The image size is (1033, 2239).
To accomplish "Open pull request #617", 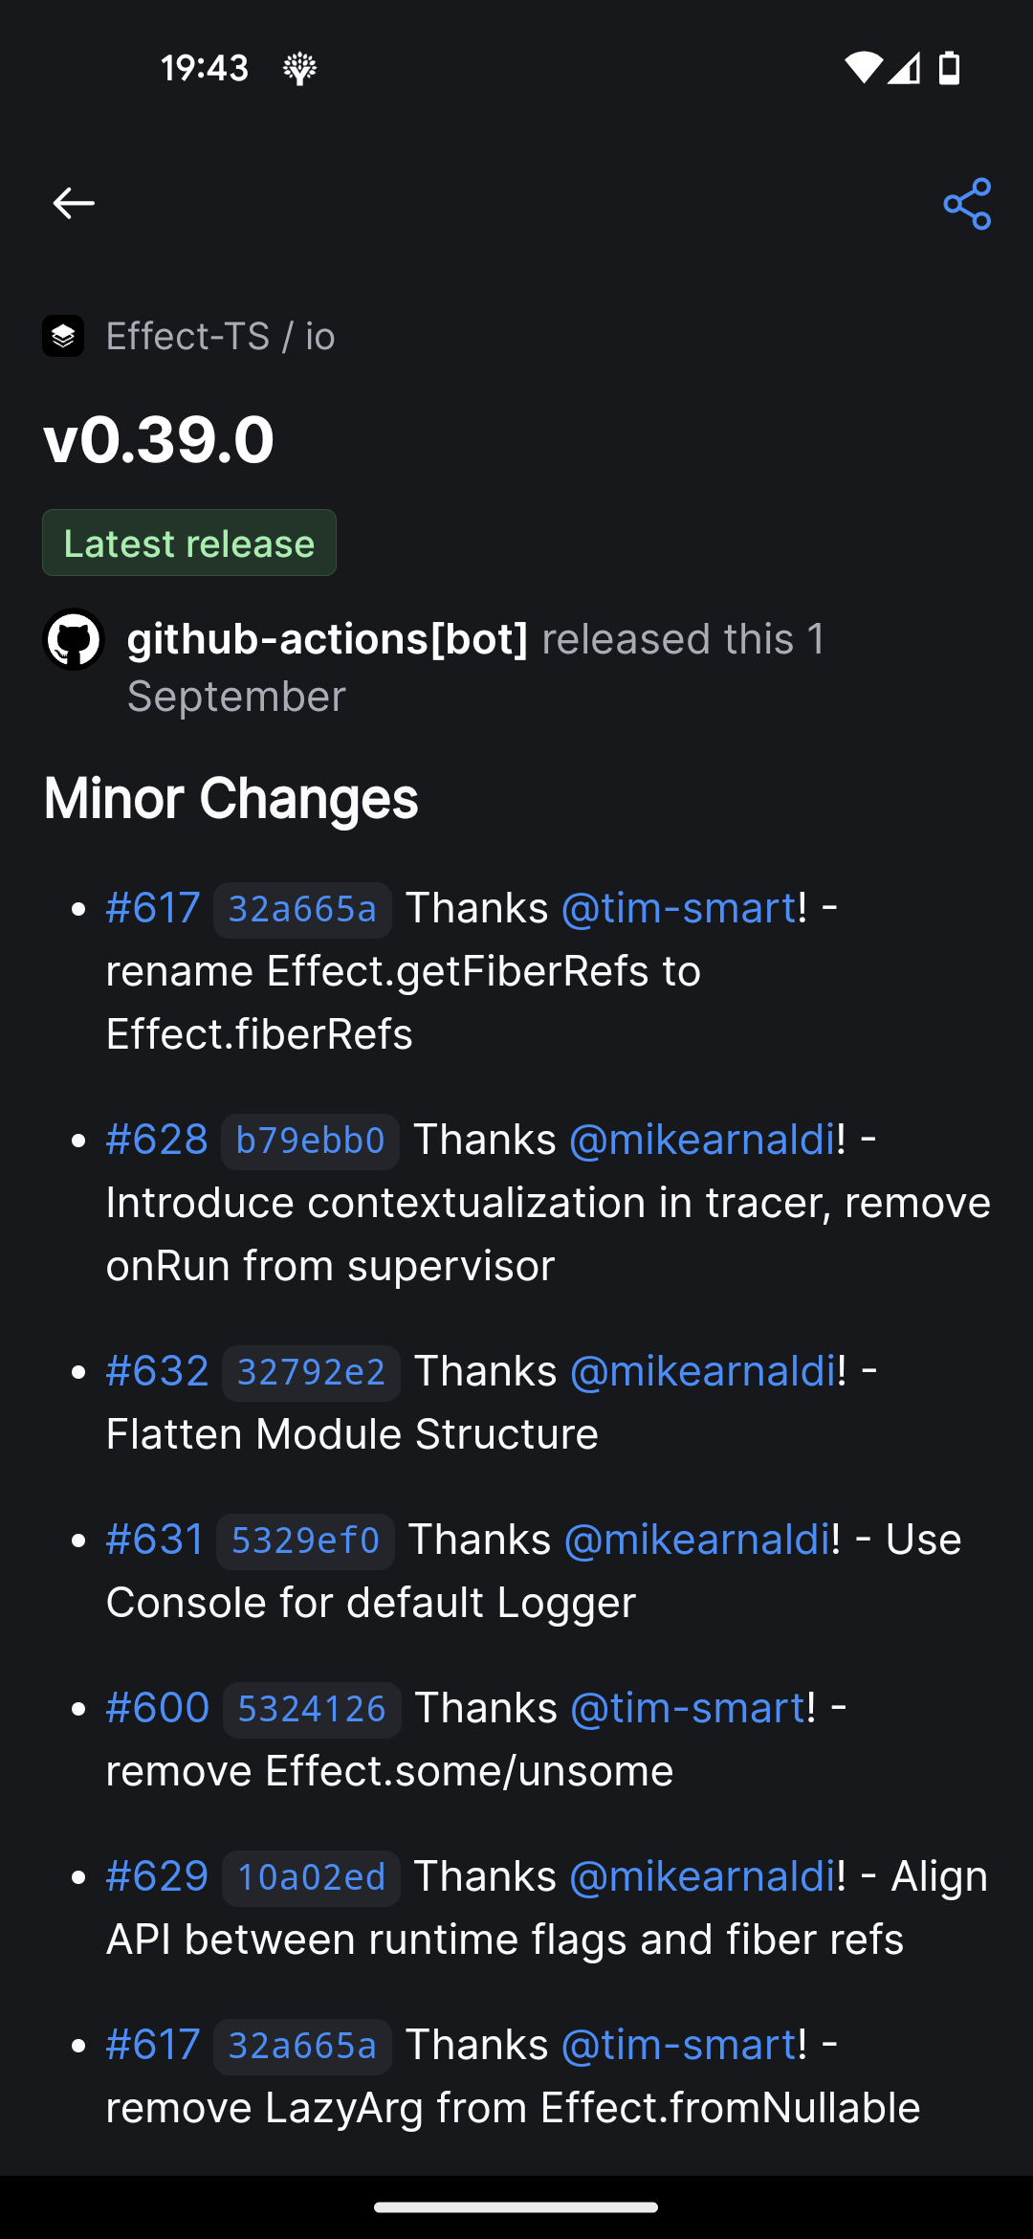I will (152, 908).
